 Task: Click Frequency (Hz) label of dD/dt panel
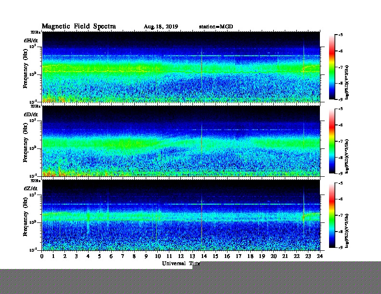(x=25, y=143)
